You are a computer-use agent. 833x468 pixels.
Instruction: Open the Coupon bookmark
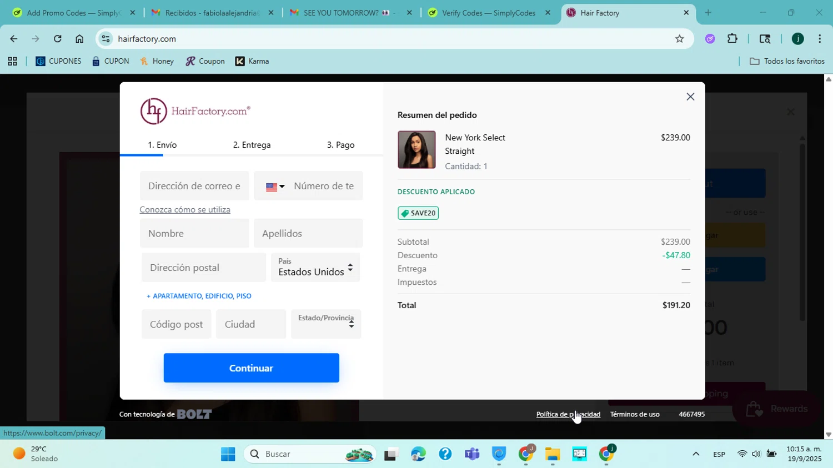point(205,62)
